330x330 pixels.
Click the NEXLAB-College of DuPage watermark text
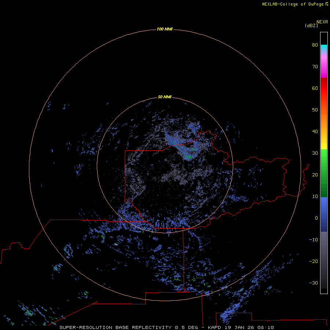293,4
